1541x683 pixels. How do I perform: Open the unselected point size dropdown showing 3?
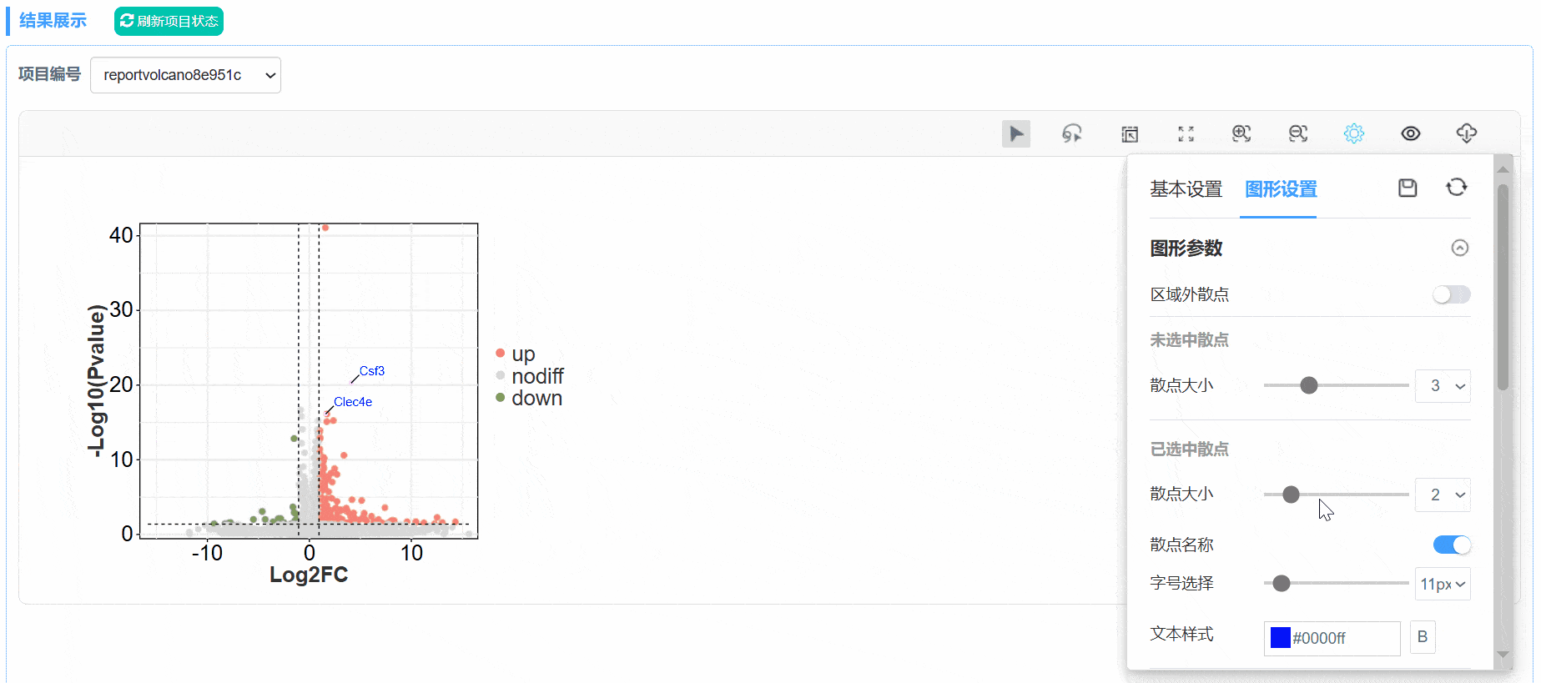click(1443, 386)
